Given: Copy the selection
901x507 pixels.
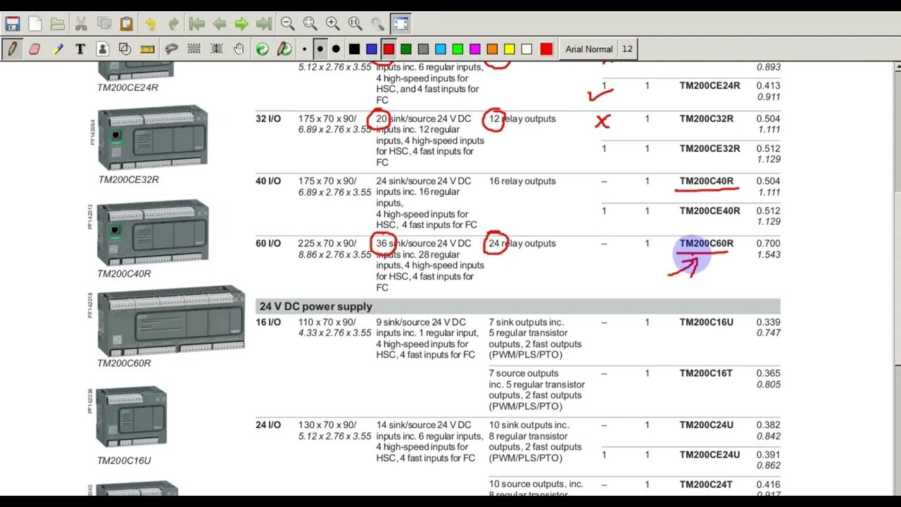Looking at the screenshot, I should [103, 24].
